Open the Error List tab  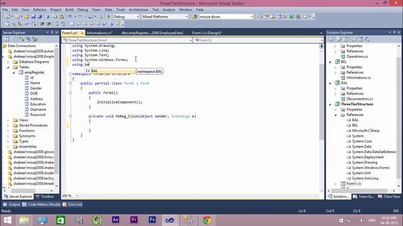(x=72, y=205)
